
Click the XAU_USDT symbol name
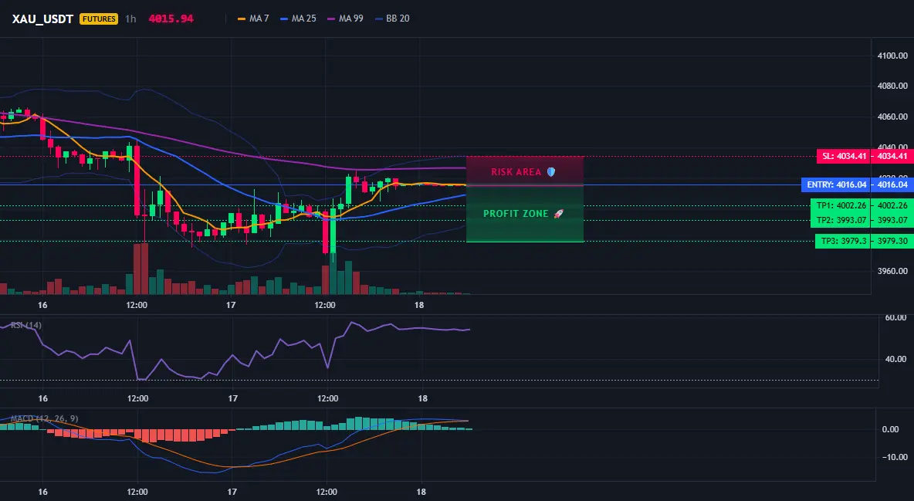click(x=42, y=19)
